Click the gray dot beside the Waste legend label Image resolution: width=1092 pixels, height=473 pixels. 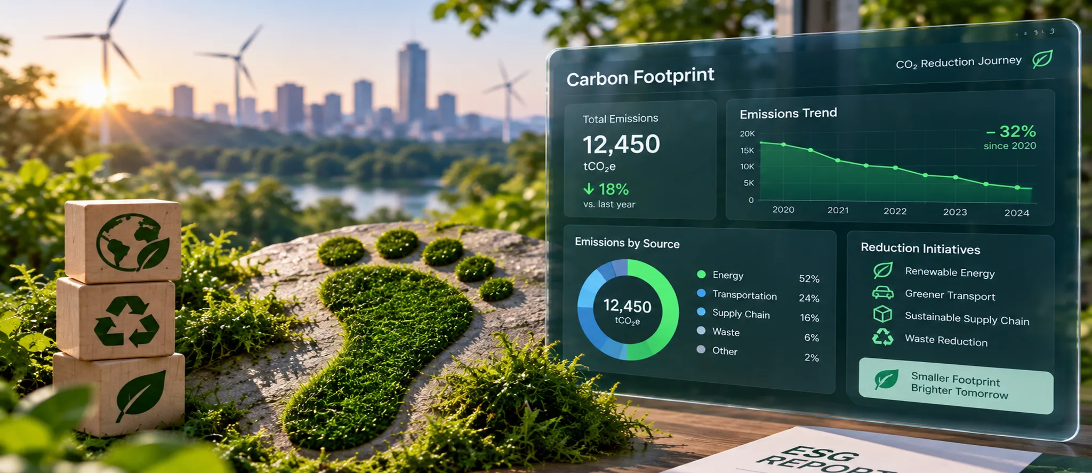click(701, 331)
